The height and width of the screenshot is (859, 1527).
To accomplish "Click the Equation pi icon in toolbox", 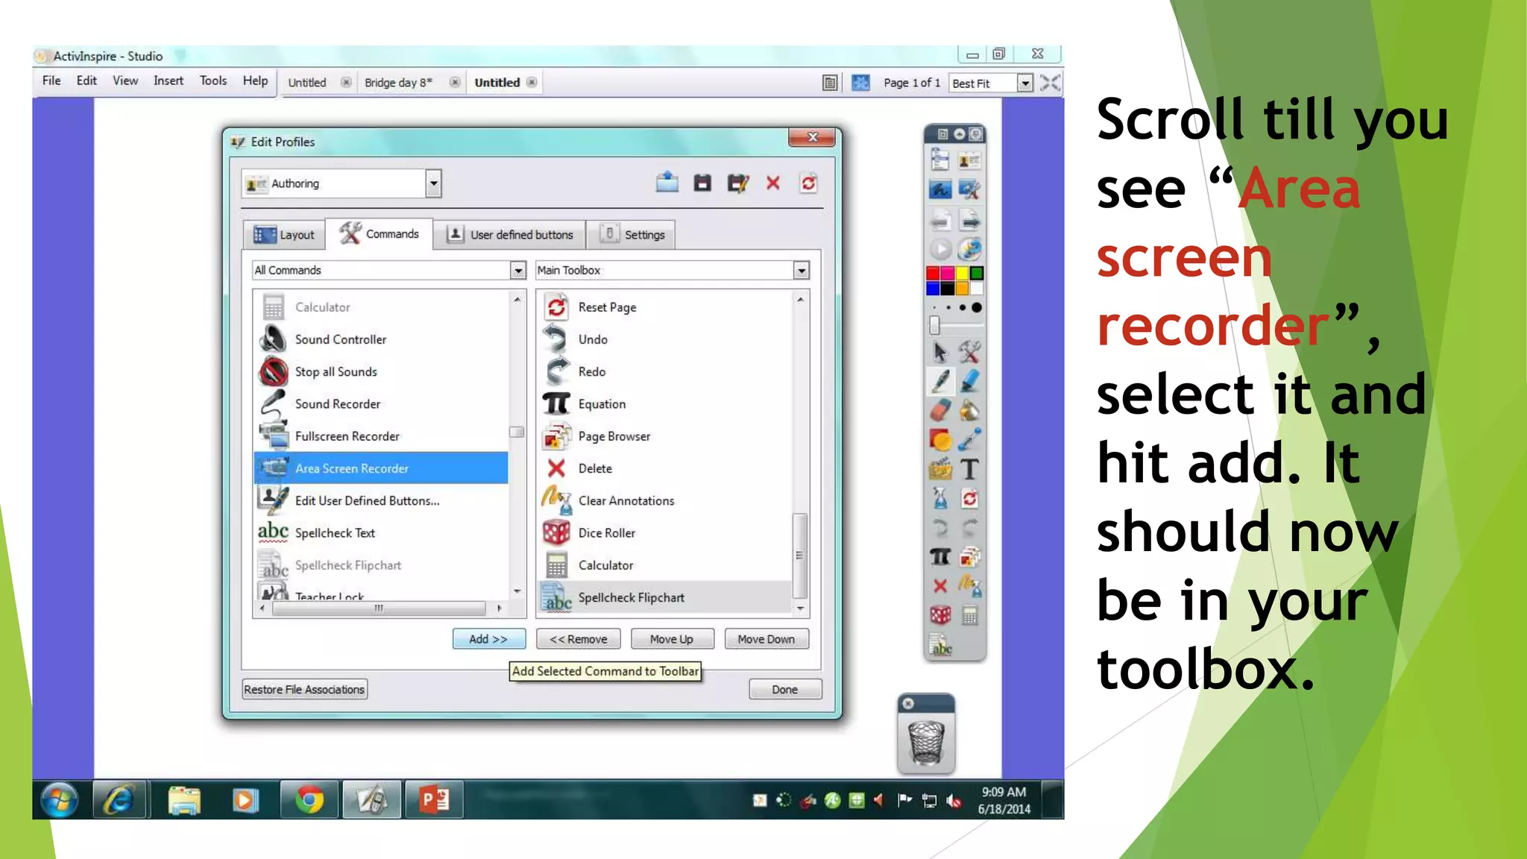I will click(x=940, y=556).
